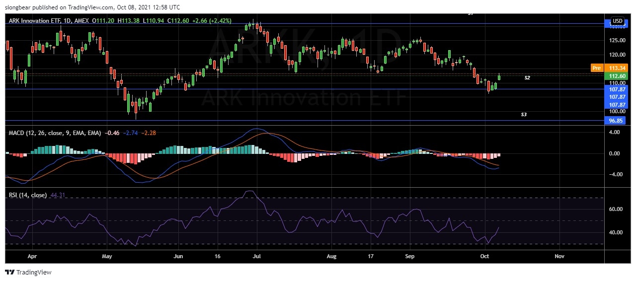636x281 pixels.
Task: Click the Jun label on time axis
Action: [179, 257]
